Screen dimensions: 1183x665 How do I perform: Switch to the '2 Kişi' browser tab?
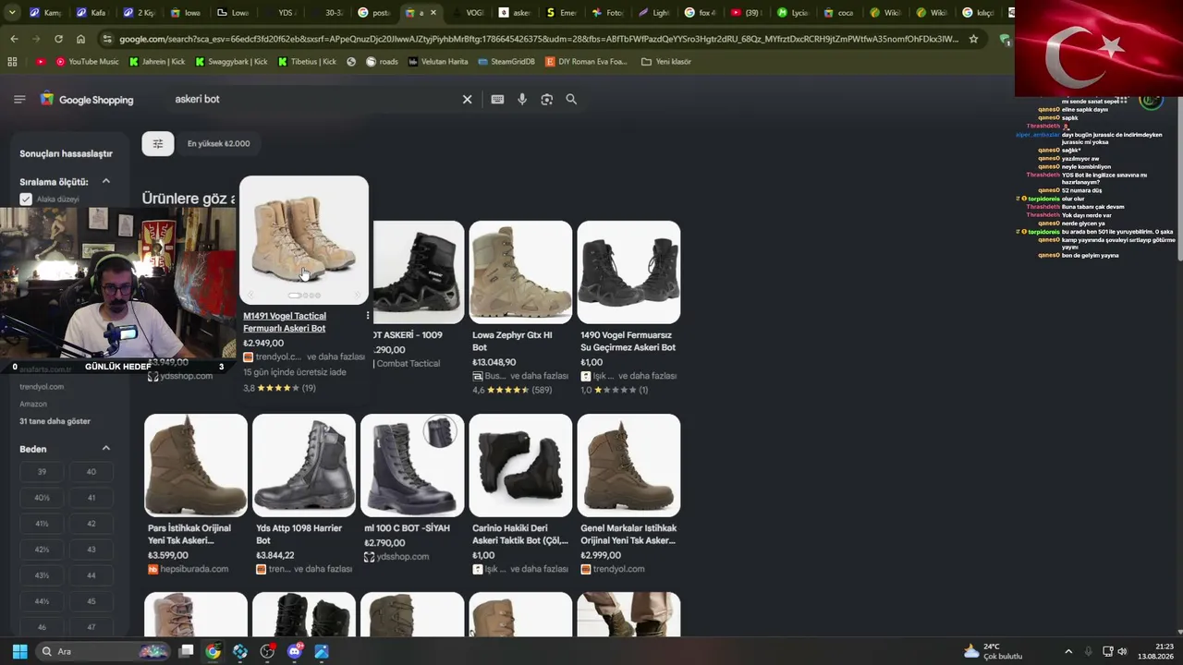tap(138, 13)
